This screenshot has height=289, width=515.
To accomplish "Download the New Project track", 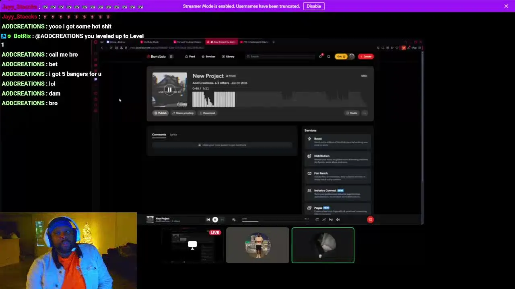I will 208,113.
